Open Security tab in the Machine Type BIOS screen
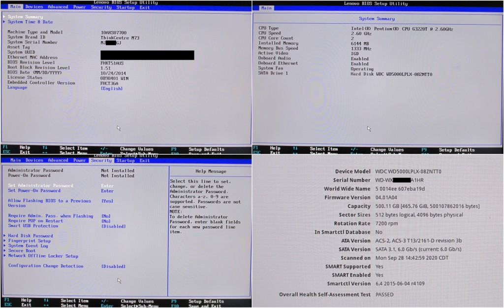This screenshot has height=308, width=504. (101, 7)
